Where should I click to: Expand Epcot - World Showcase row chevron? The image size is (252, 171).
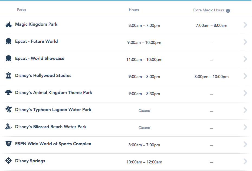point(245,59)
